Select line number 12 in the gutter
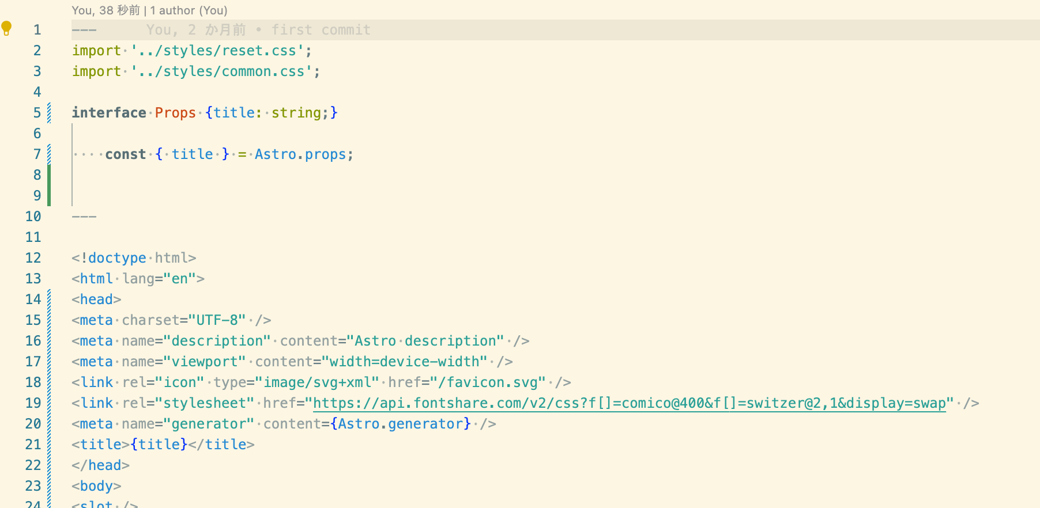 click(33, 258)
